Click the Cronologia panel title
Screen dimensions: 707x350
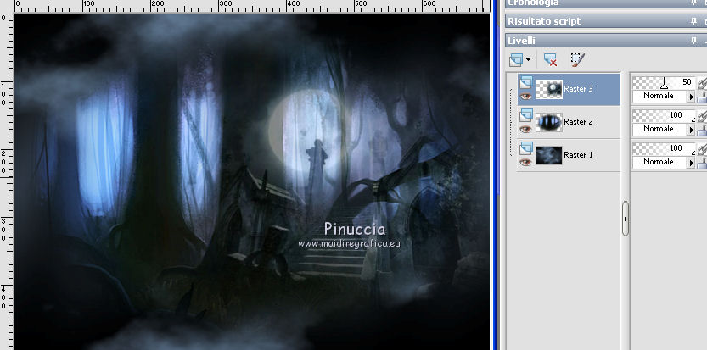tap(533, 3)
